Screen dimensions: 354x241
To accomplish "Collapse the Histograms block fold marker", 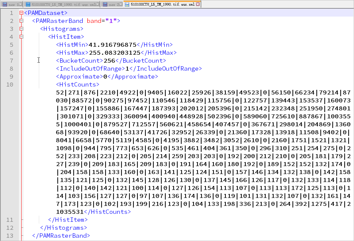I will [21, 29].
